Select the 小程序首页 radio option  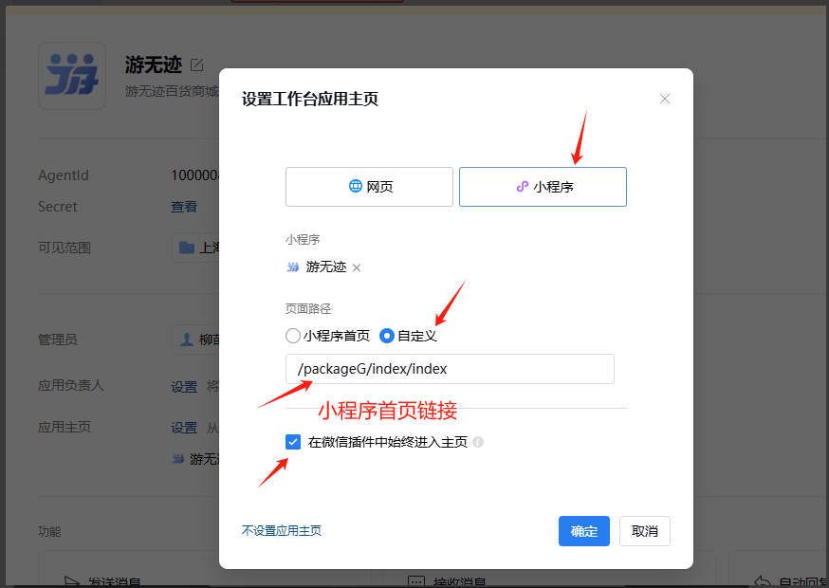pyautogui.click(x=293, y=336)
